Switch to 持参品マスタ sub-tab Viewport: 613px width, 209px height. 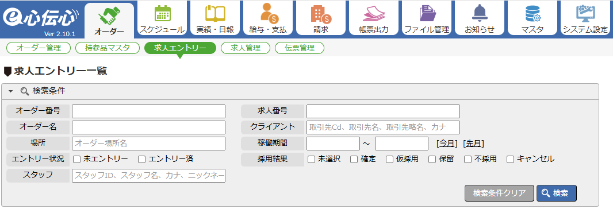(108, 48)
